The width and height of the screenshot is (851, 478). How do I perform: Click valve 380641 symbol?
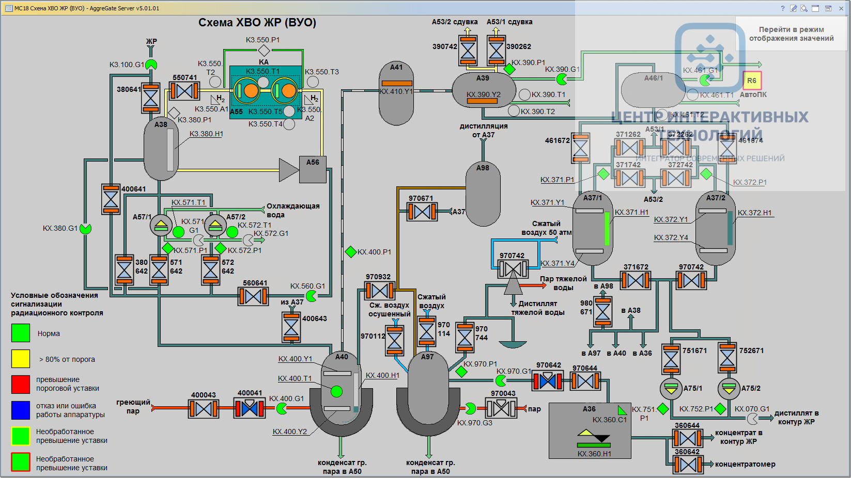151,98
